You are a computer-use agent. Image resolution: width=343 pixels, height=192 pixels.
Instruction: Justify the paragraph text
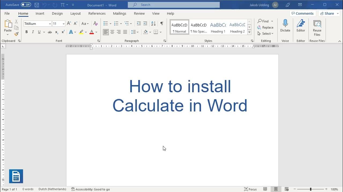coord(125,32)
